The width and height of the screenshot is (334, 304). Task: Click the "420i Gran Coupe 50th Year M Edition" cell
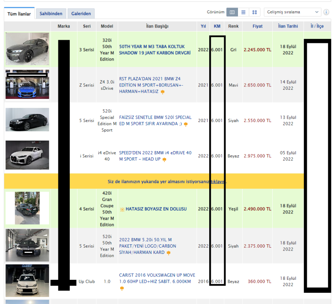107,209
